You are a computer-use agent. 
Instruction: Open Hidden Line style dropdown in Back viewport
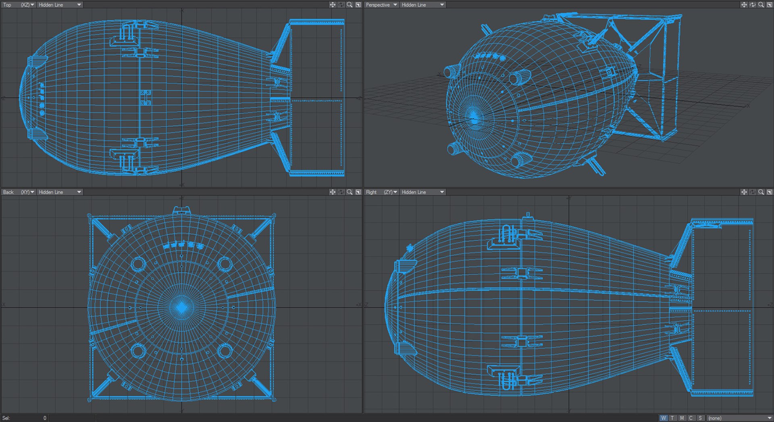click(60, 192)
